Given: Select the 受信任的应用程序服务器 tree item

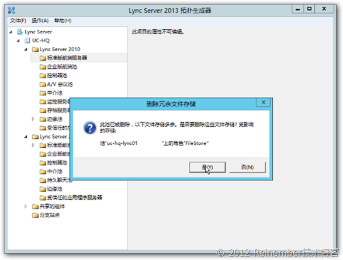Looking at the screenshot, I should coord(75,197).
